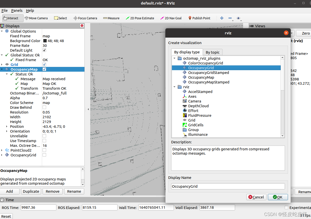Activate the Focus Camera tool
This screenshot has height=219, width=311.
(x=85, y=18)
